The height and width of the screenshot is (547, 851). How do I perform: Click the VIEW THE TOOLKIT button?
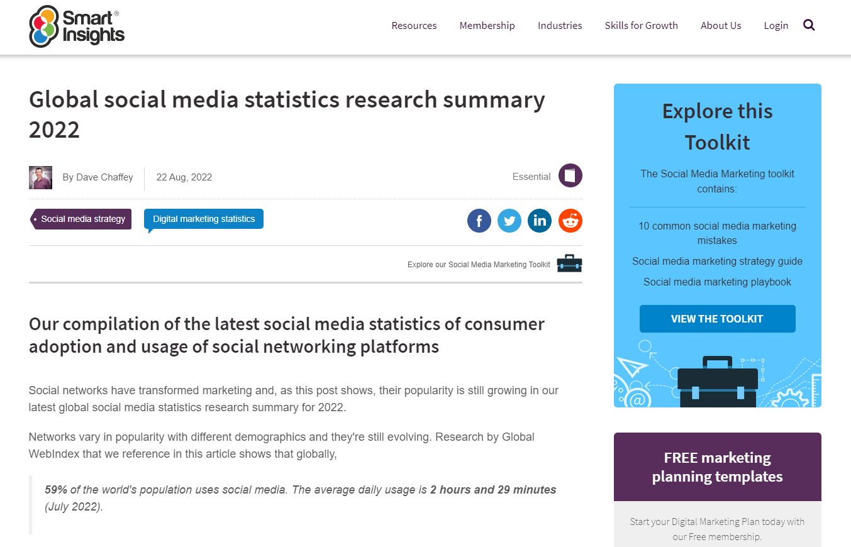pos(717,319)
